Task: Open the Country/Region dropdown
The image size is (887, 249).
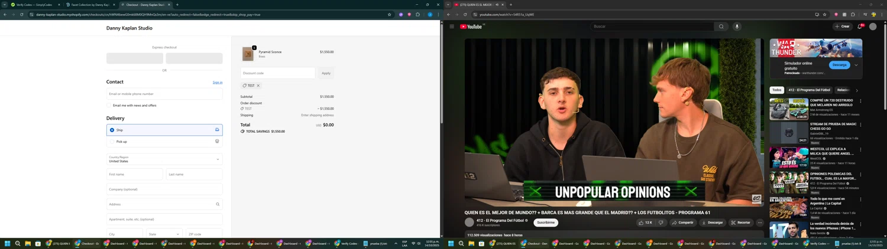Action: click(x=164, y=159)
